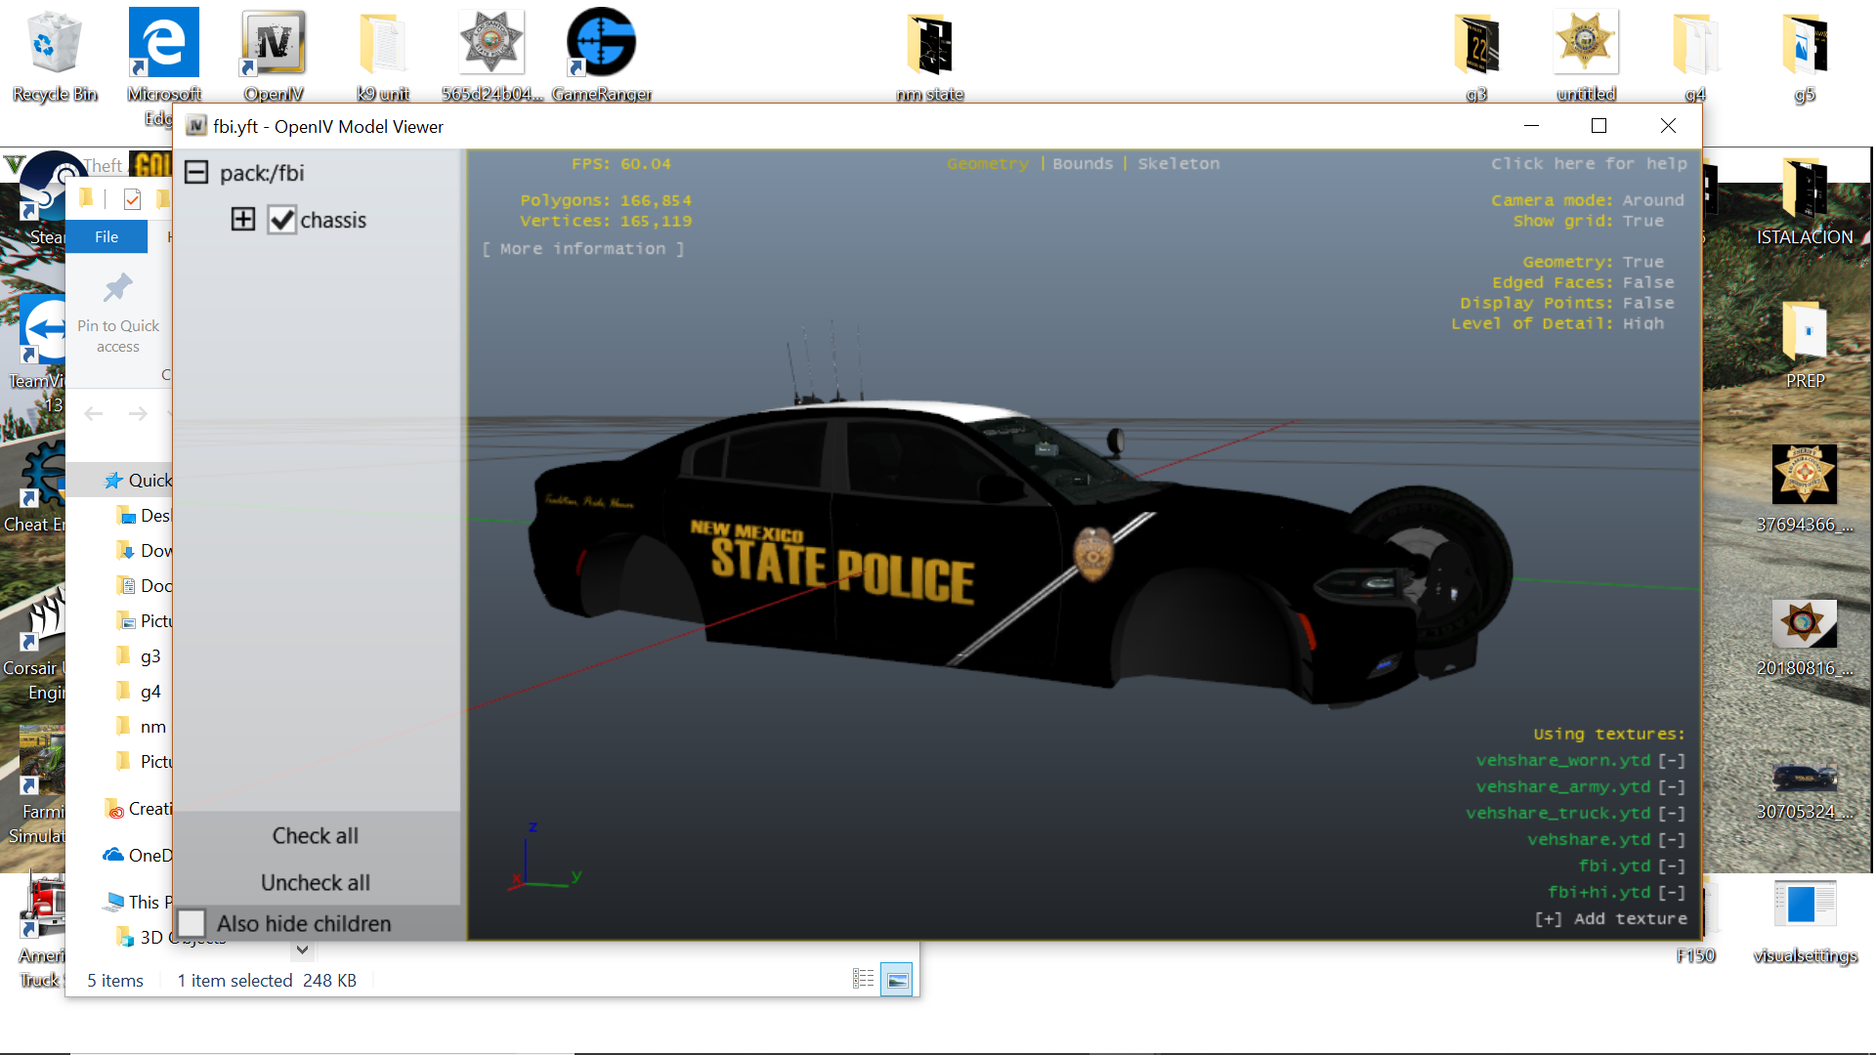Expand the More information section
The width and height of the screenshot is (1876, 1055).
(583, 249)
